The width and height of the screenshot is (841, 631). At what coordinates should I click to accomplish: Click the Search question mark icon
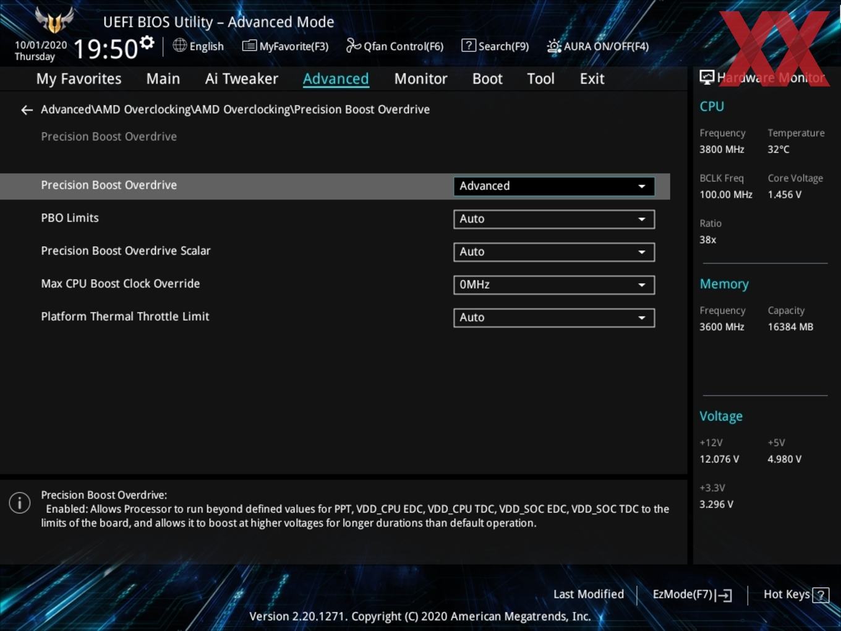(469, 45)
